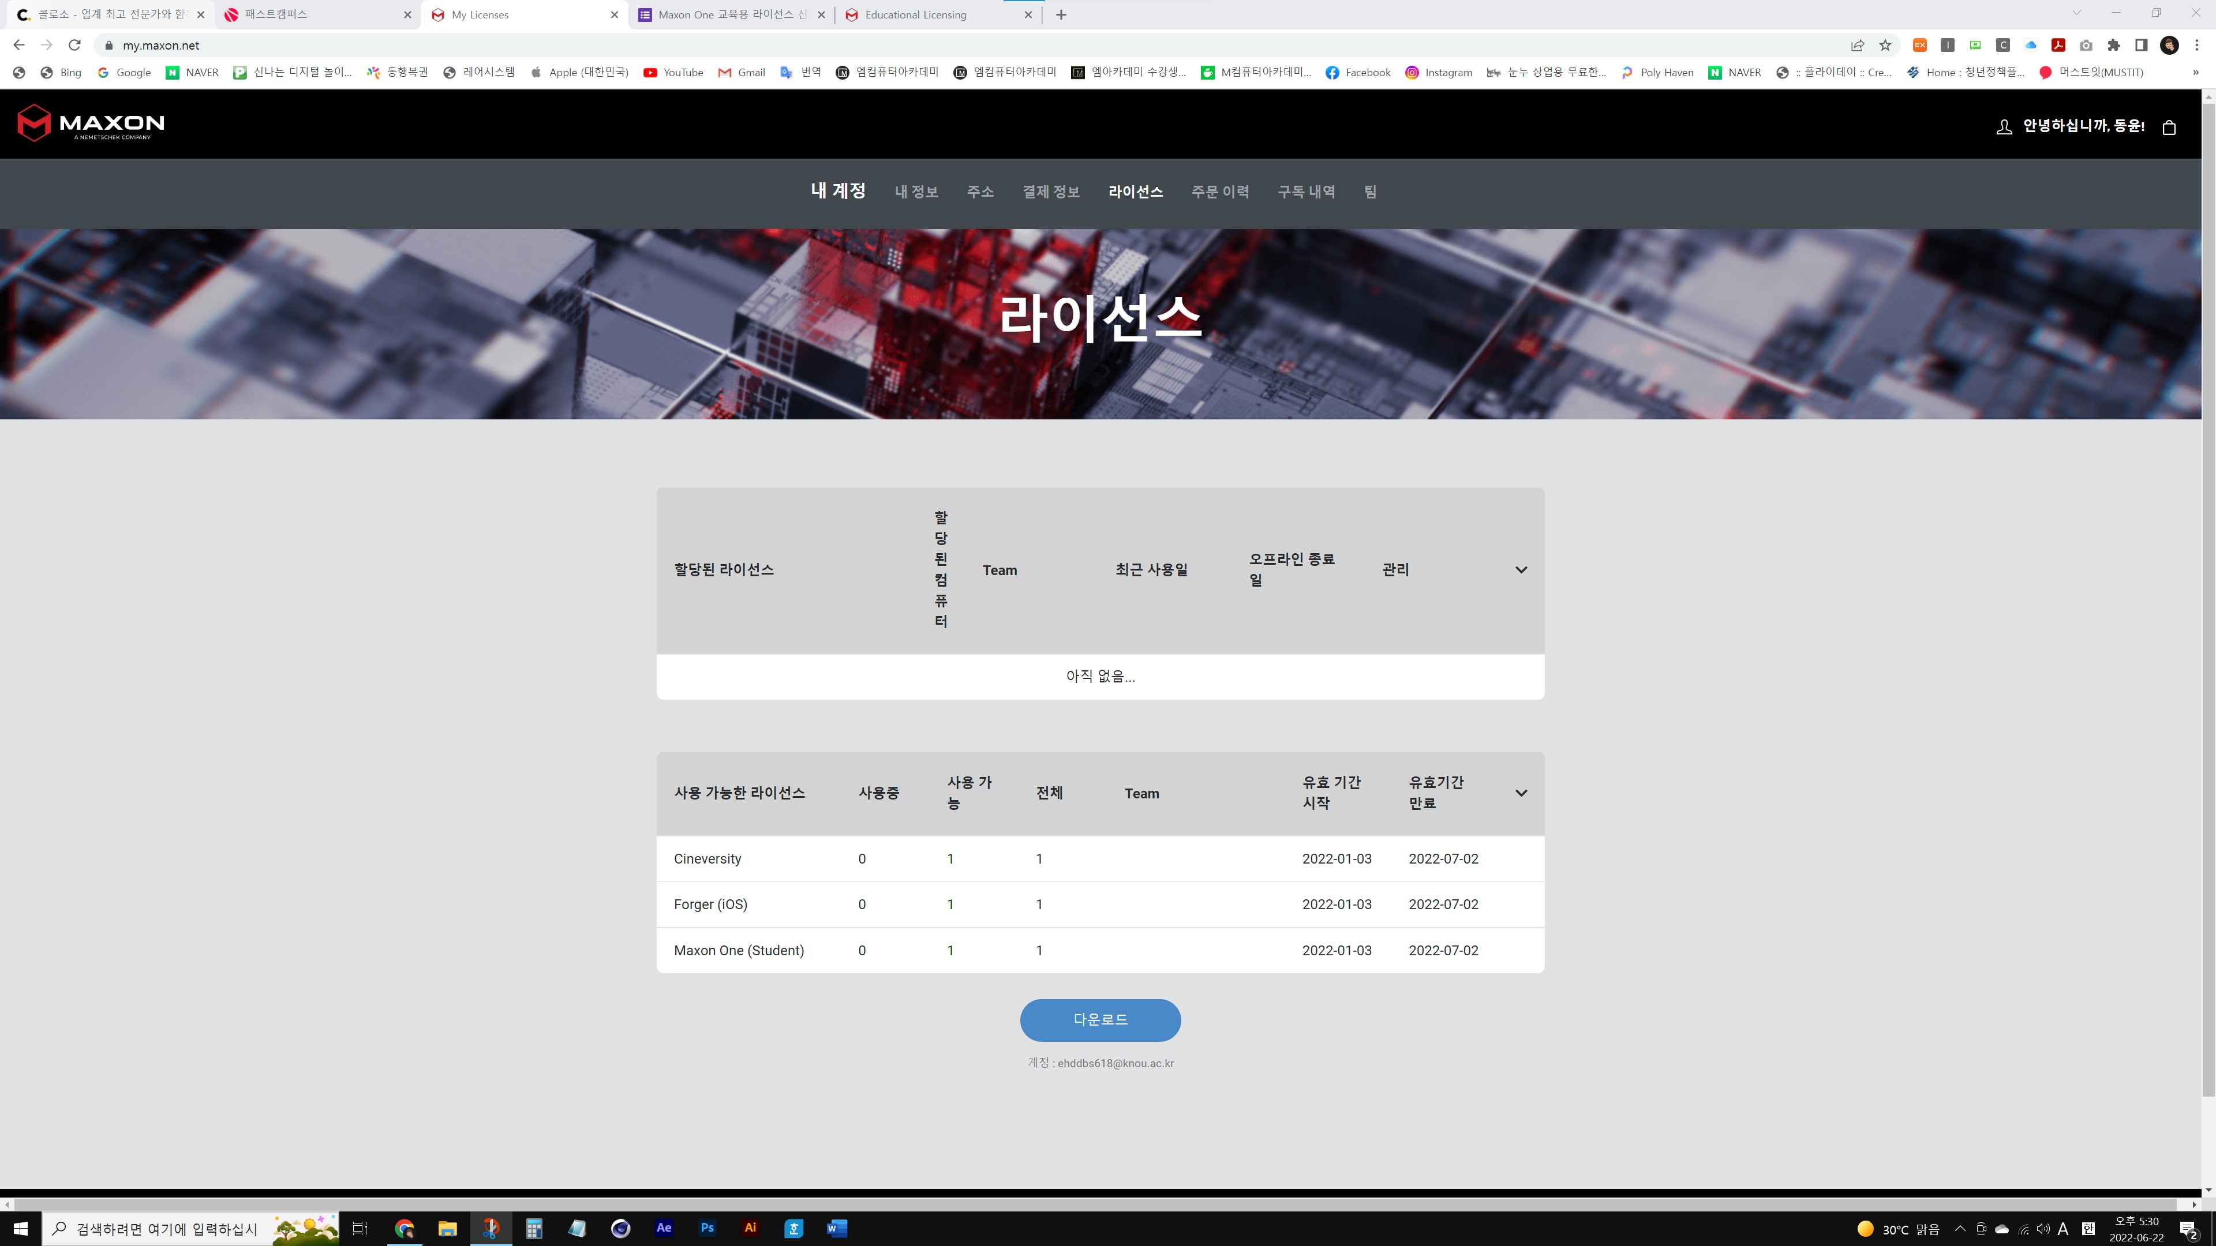Open Chrome three-dot menu
This screenshot has width=2216, height=1246.
[x=2196, y=45]
